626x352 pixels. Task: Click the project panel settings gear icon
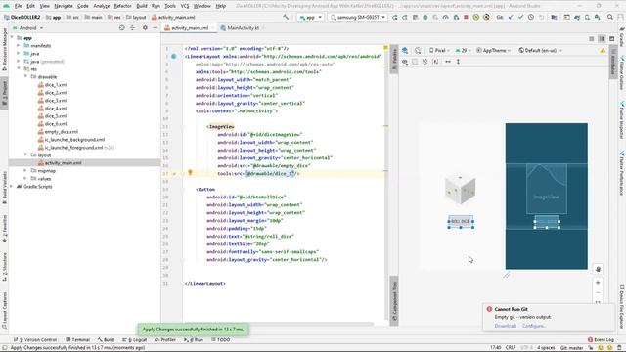[x=145, y=28]
